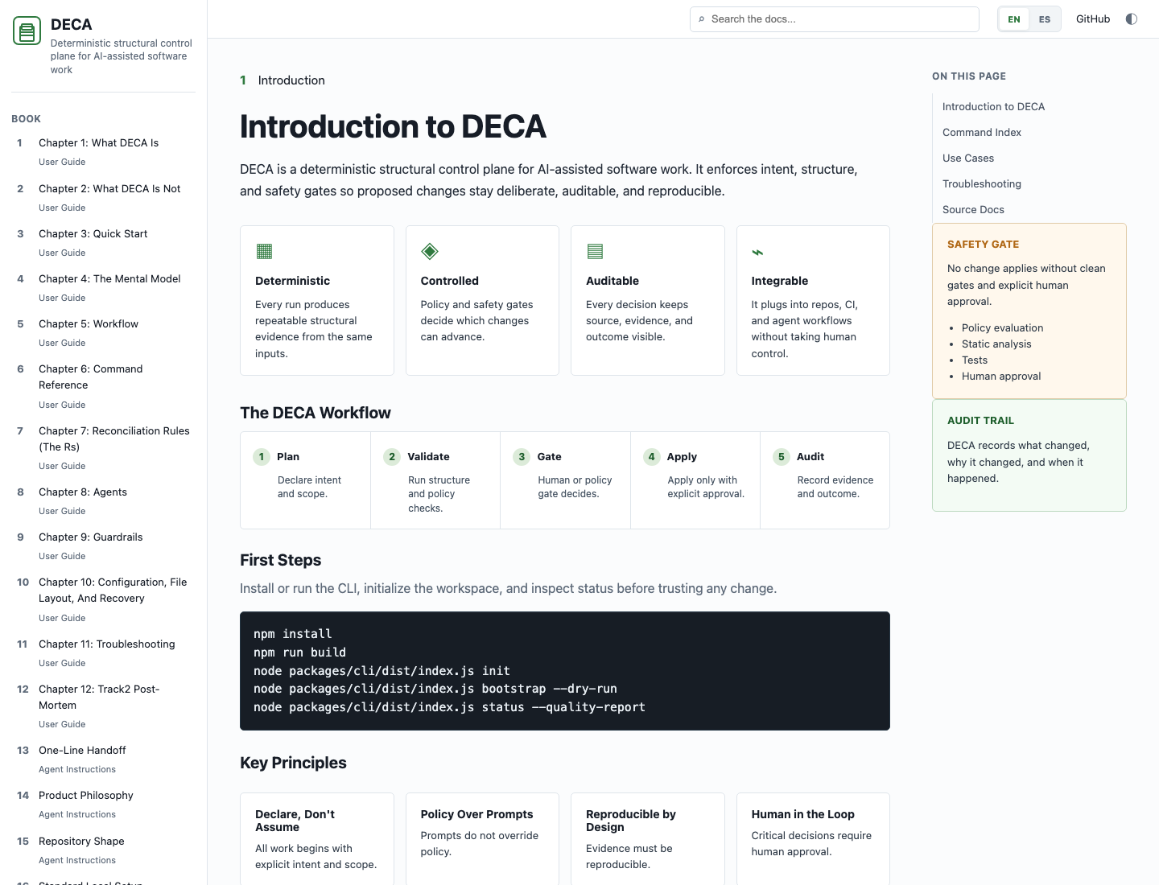
Task: Click 'Declare, Don't Assume' principle card
Action: point(317,838)
